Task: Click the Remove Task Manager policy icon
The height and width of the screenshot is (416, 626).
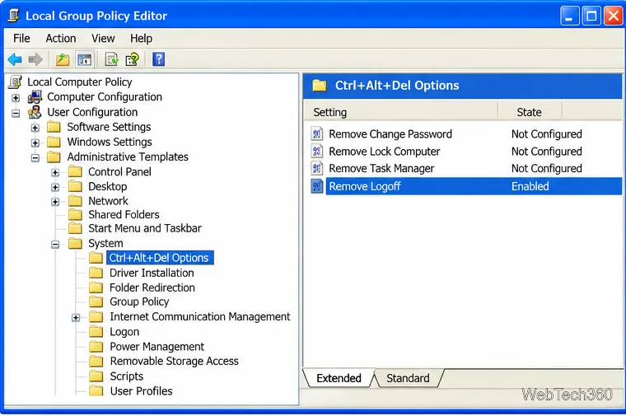Action: 316,168
